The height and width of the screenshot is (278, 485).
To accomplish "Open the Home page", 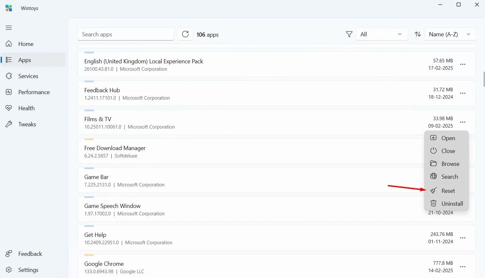I will coord(33,44).
